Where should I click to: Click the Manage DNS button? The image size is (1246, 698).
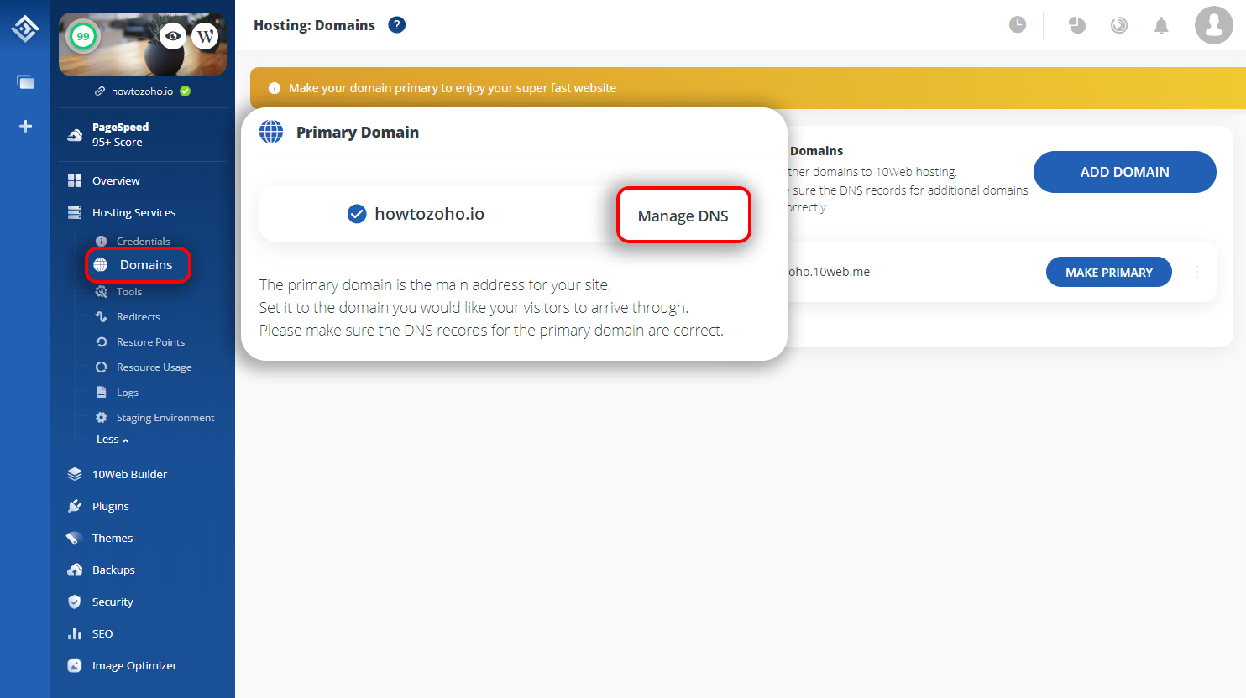click(683, 216)
